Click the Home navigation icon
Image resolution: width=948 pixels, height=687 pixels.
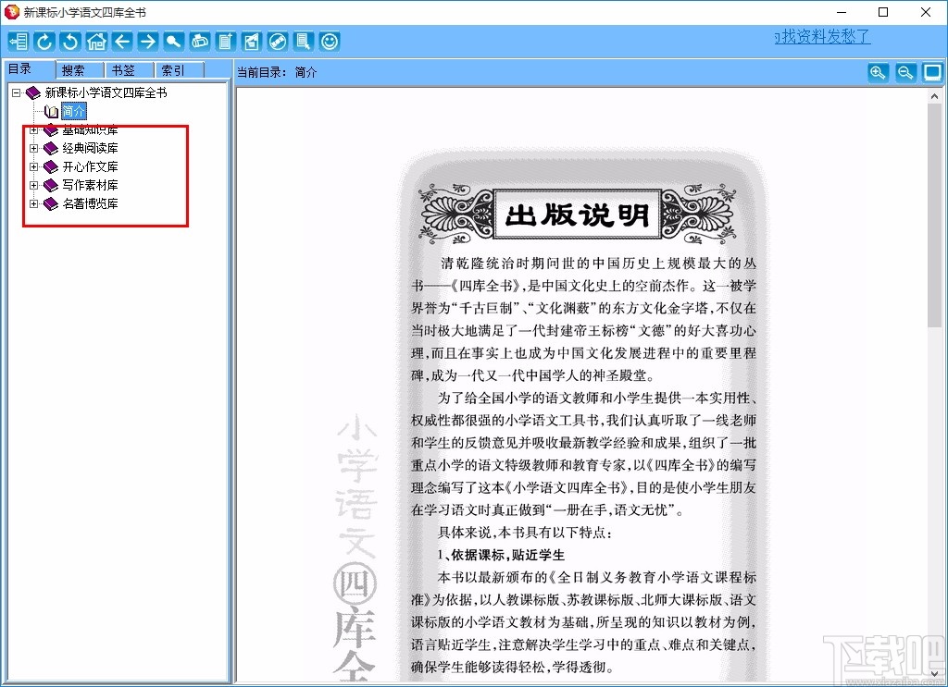coord(96,41)
